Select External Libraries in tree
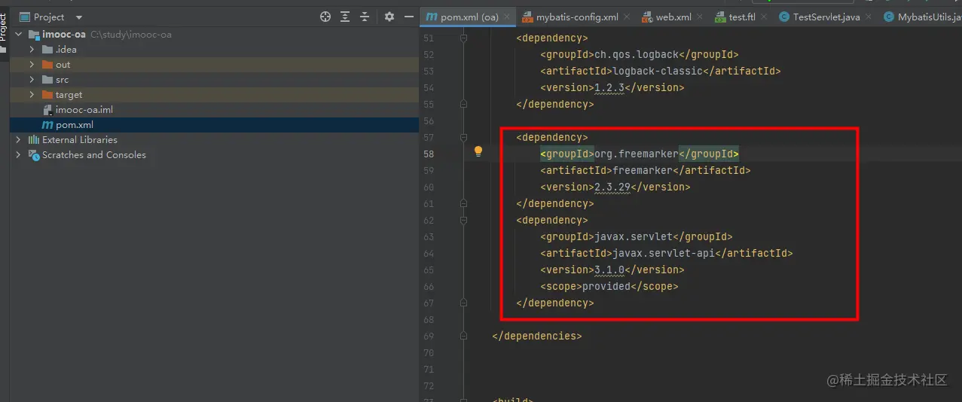The height and width of the screenshot is (402, 962). pos(214,140)
